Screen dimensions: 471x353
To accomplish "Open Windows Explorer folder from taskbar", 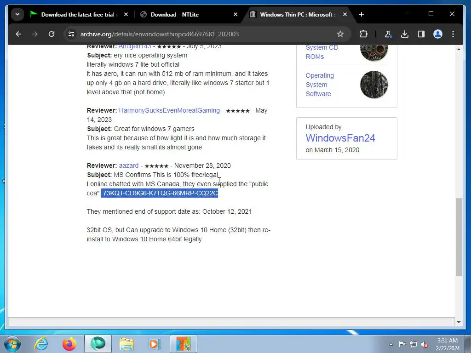I will [x=126, y=344].
